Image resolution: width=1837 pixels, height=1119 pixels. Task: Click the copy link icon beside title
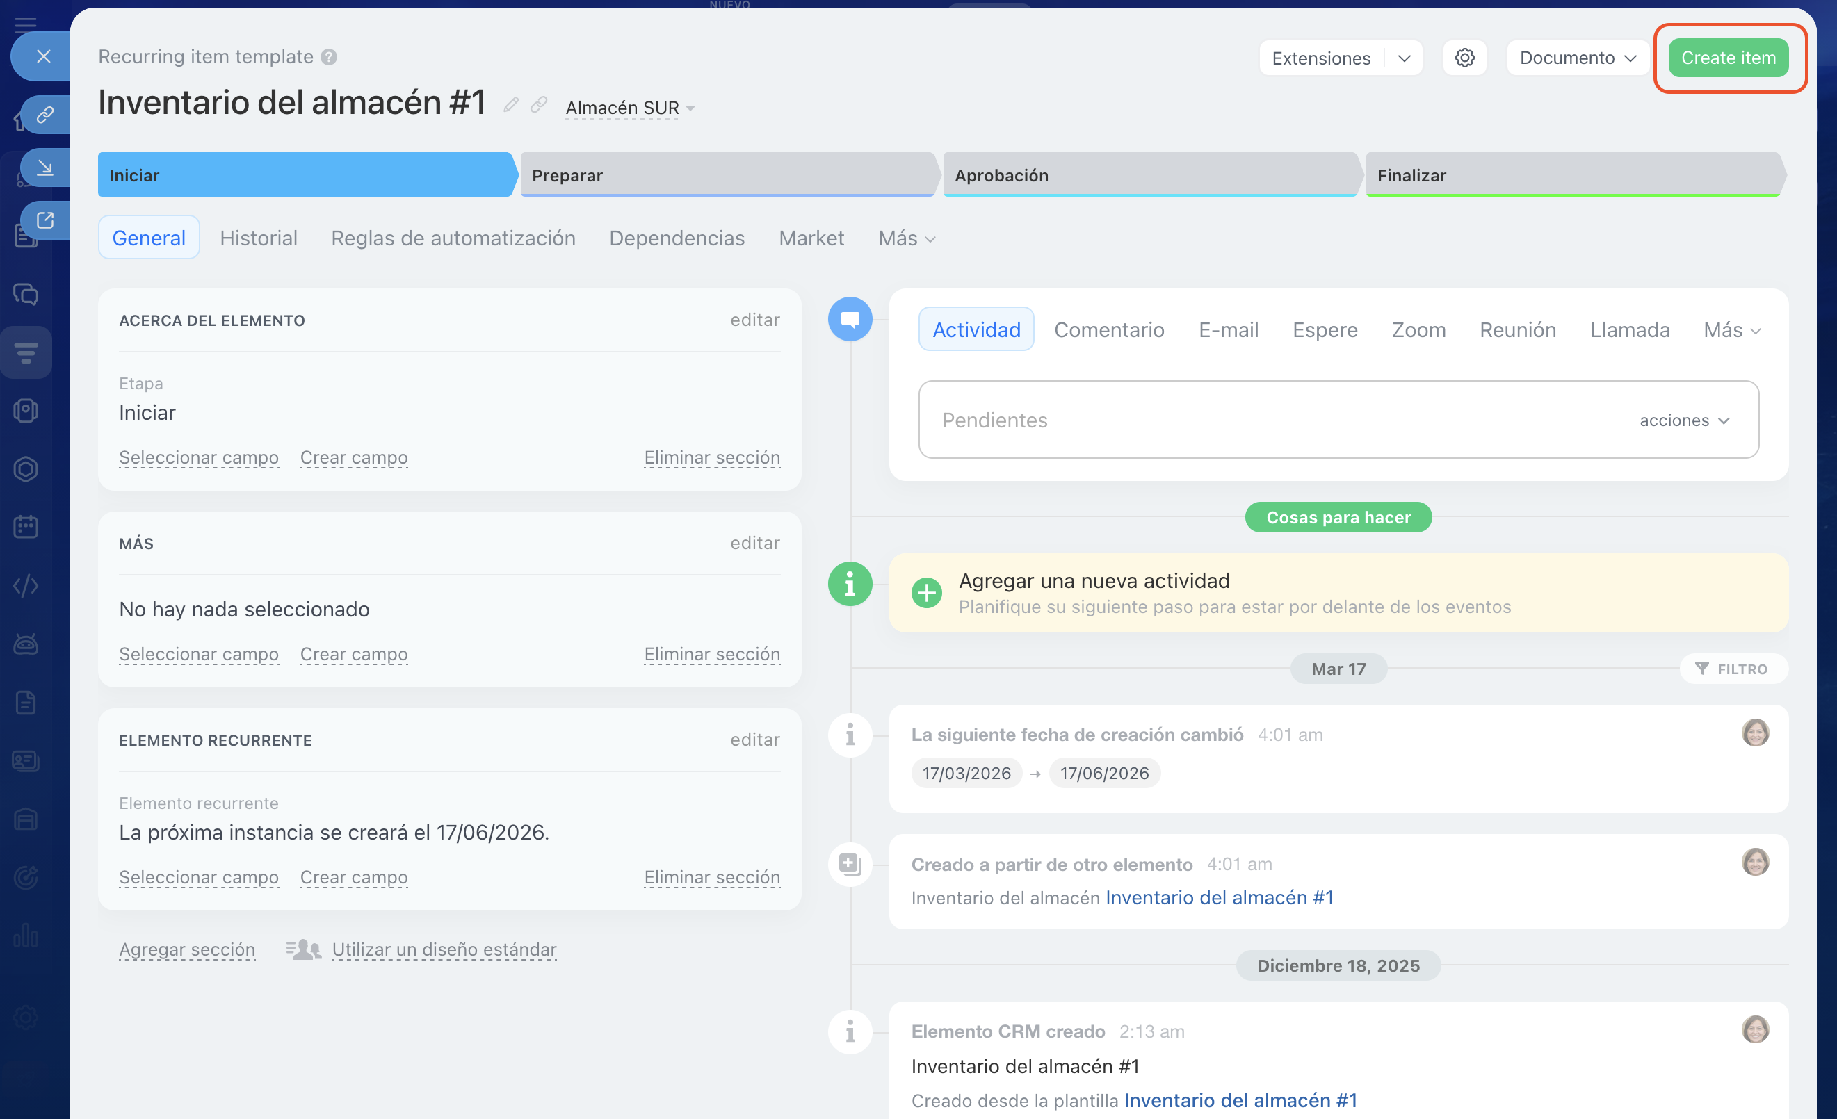click(538, 105)
